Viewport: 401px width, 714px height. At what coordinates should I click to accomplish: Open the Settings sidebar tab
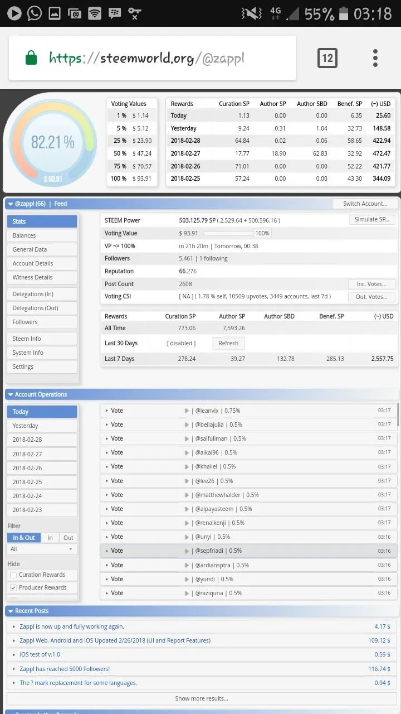click(42, 366)
